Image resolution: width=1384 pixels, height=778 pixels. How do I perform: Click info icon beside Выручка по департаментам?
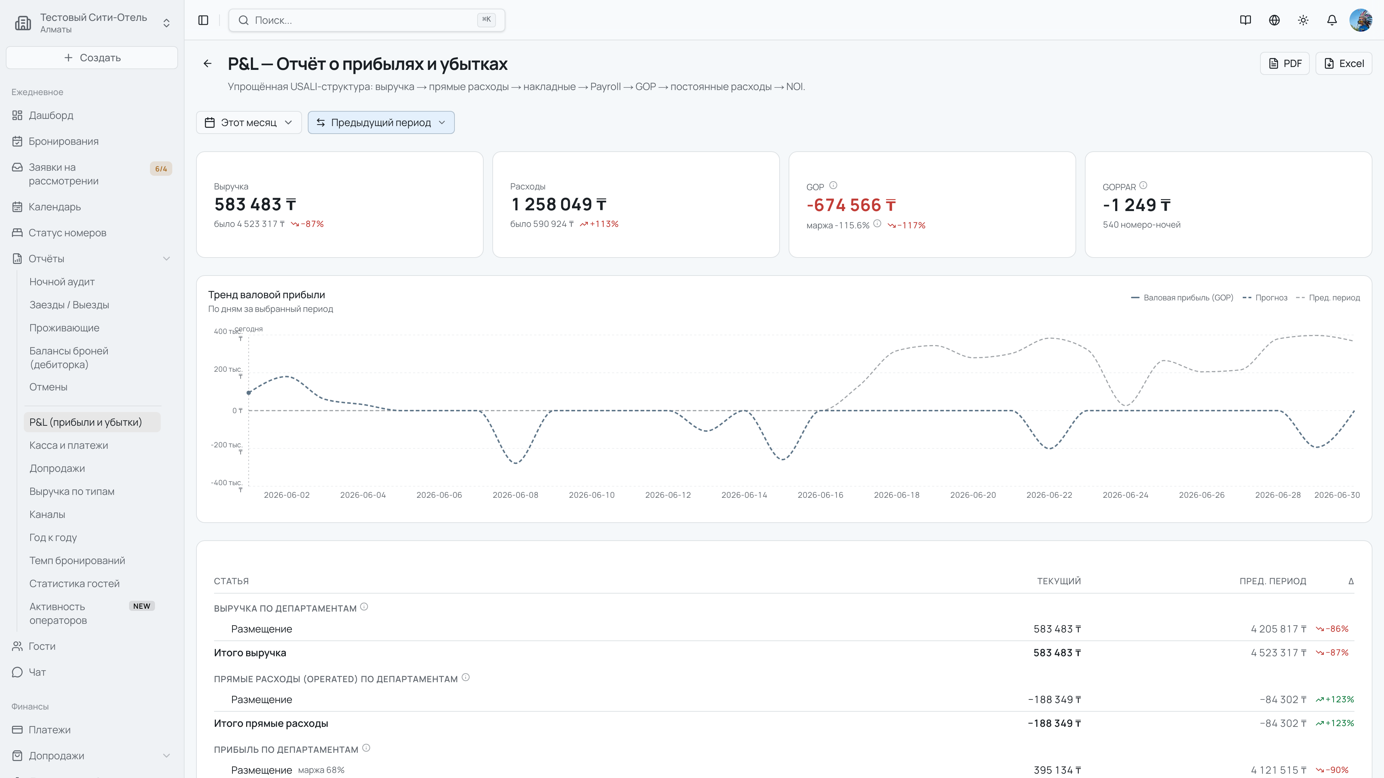point(364,607)
